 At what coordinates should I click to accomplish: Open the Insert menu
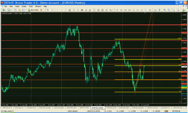[17, 6]
